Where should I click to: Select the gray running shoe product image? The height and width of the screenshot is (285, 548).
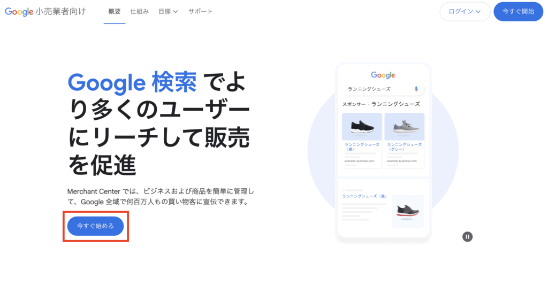pos(405,126)
